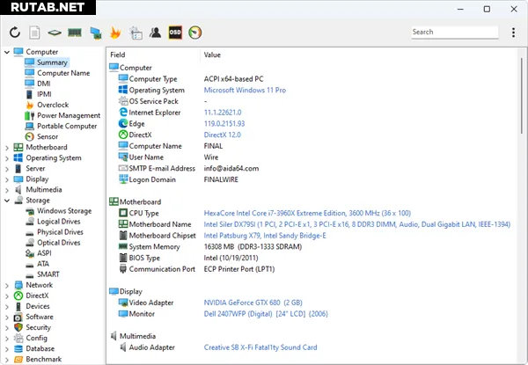Open HexaCore Intel Core i7-3960X link
The width and height of the screenshot is (528, 365).
pyautogui.click(x=307, y=213)
